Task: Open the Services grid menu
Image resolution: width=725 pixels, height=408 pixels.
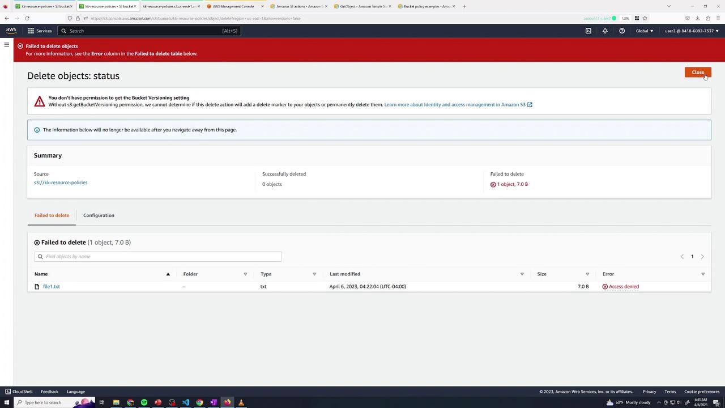Action: click(x=40, y=31)
